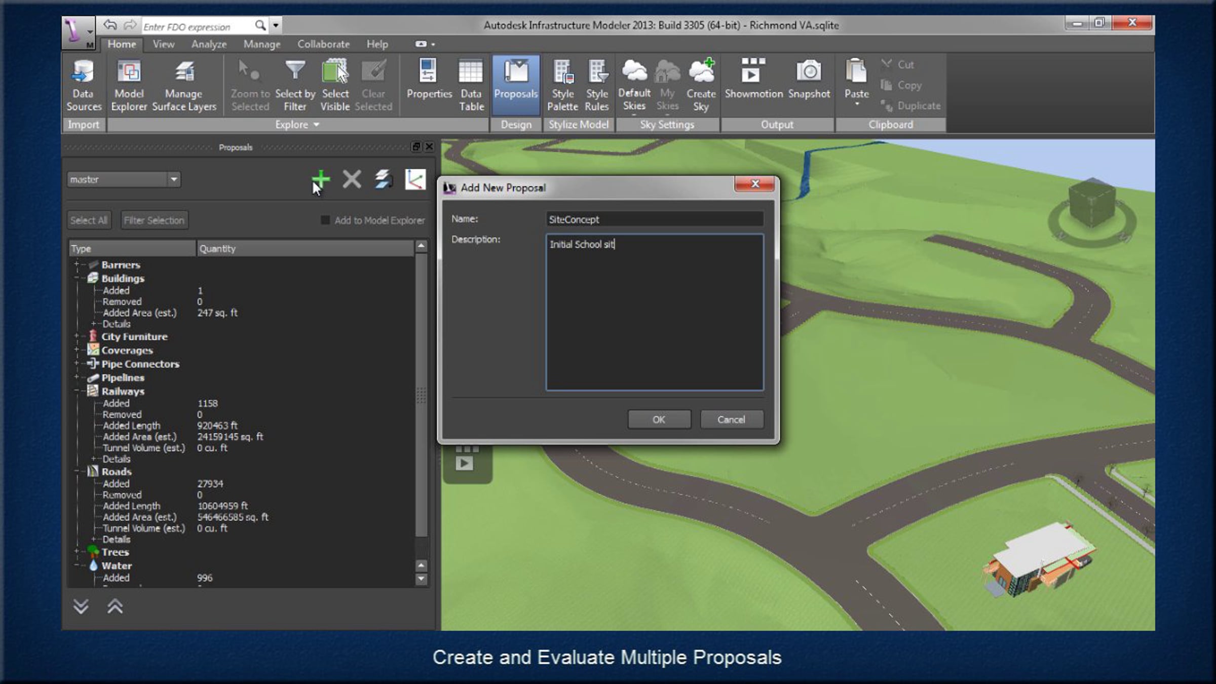Viewport: 1216px width, 684px height.
Task: Open the master proposal dropdown
Action: (x=174, y=179)
